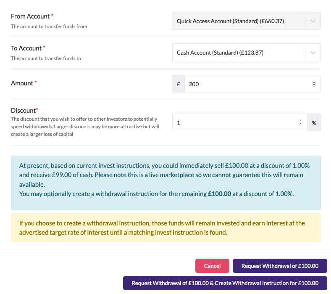
Task: Click the Discount field spinner arrows
Action: coord(300,123)
